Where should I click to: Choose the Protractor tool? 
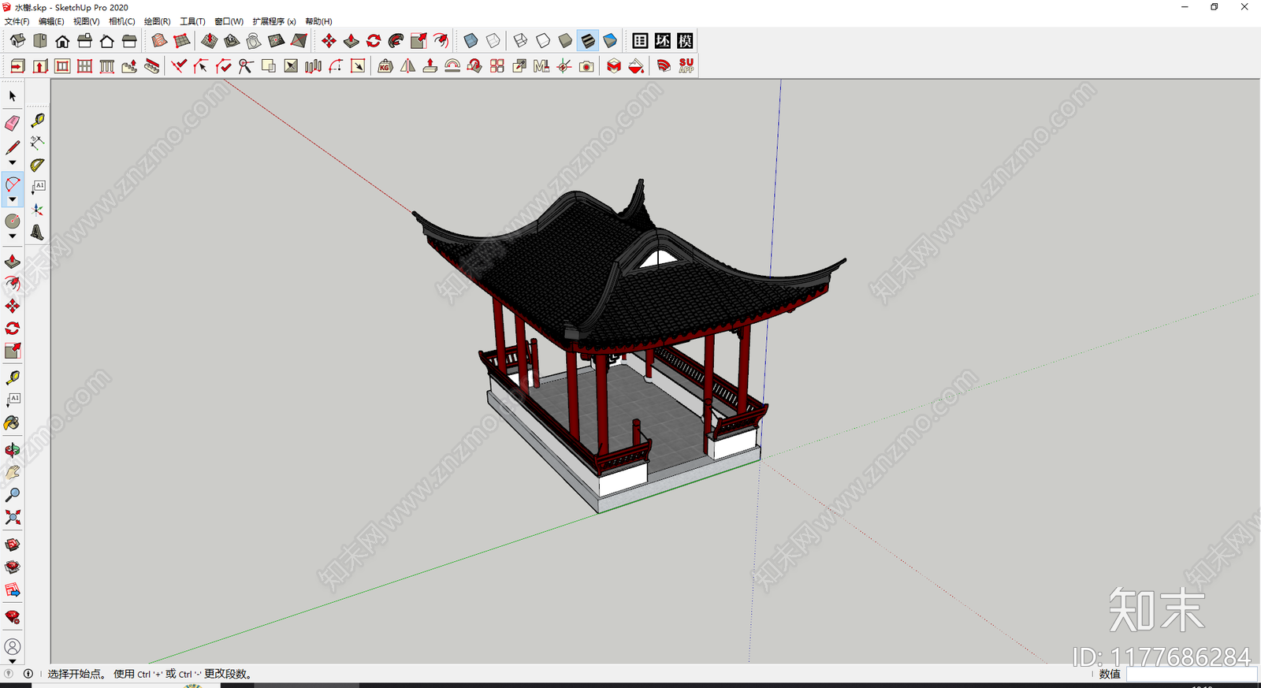37,165
